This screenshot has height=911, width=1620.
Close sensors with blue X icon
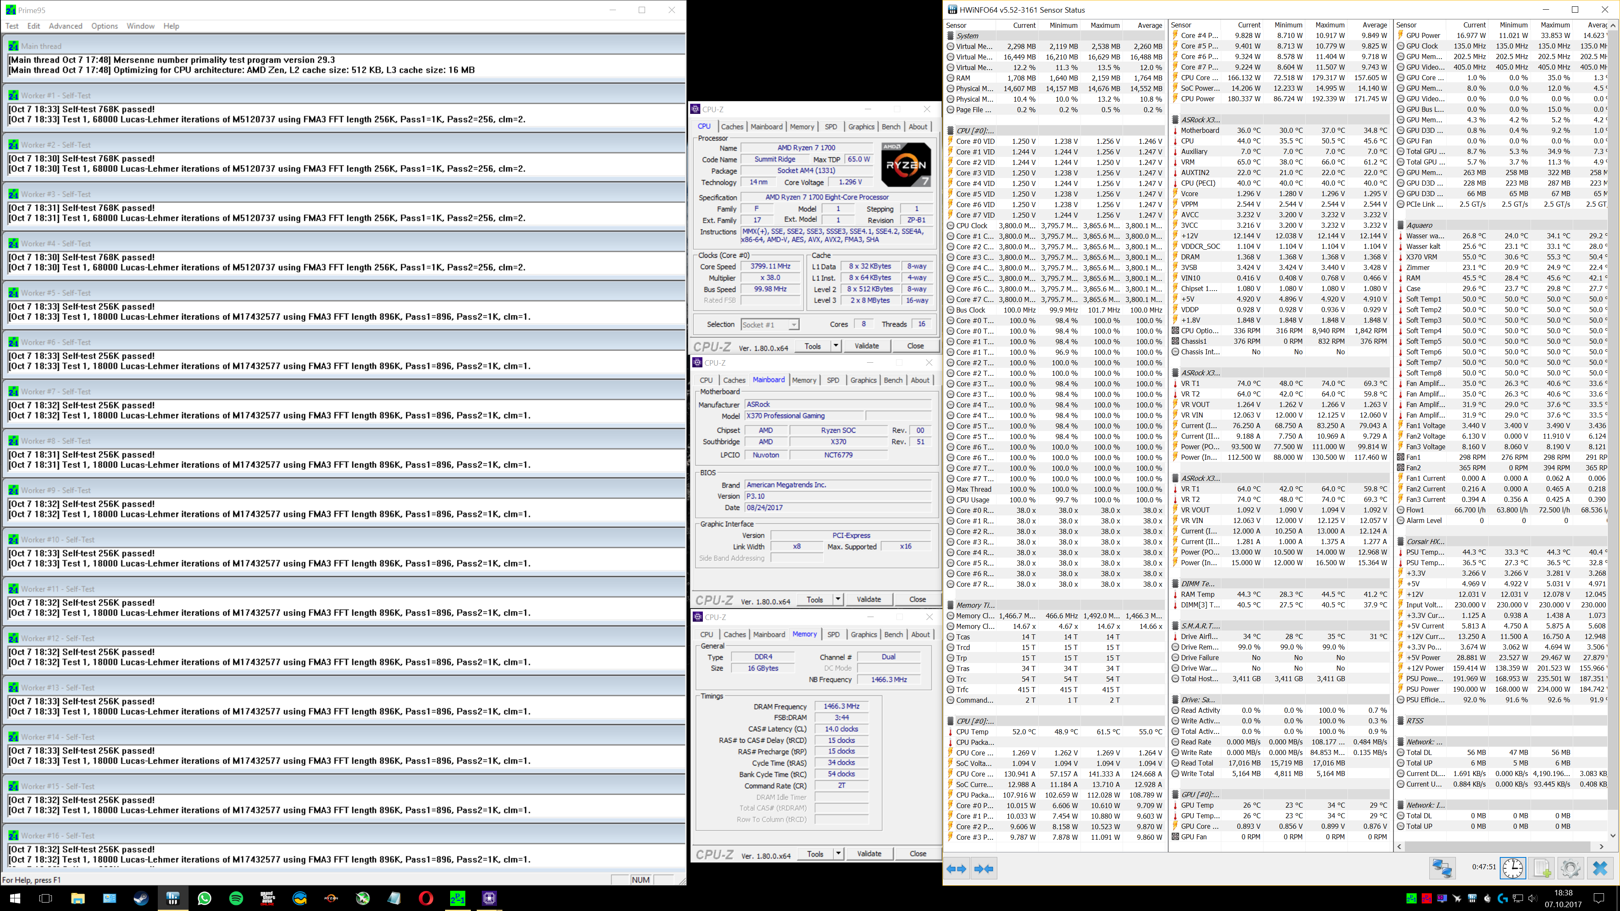[1601, 868]
